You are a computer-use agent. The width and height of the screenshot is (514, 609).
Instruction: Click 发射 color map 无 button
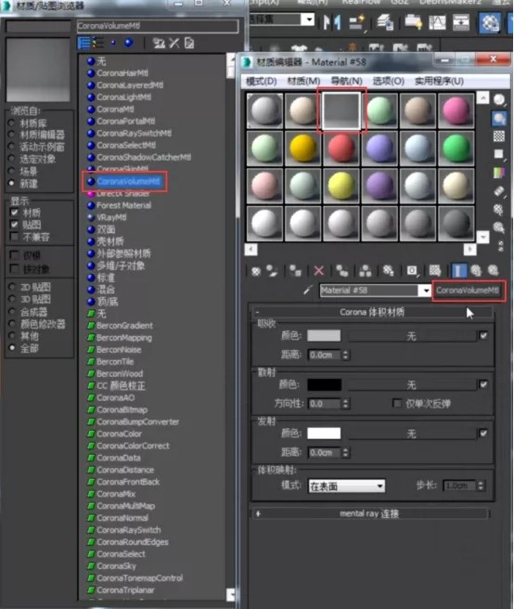(412, 434)
